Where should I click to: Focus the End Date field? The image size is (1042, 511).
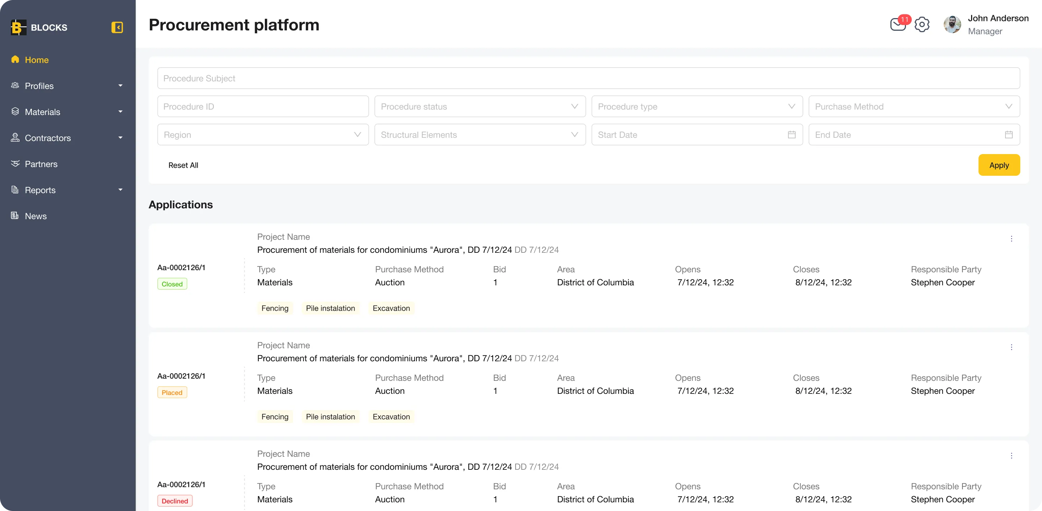914,135
